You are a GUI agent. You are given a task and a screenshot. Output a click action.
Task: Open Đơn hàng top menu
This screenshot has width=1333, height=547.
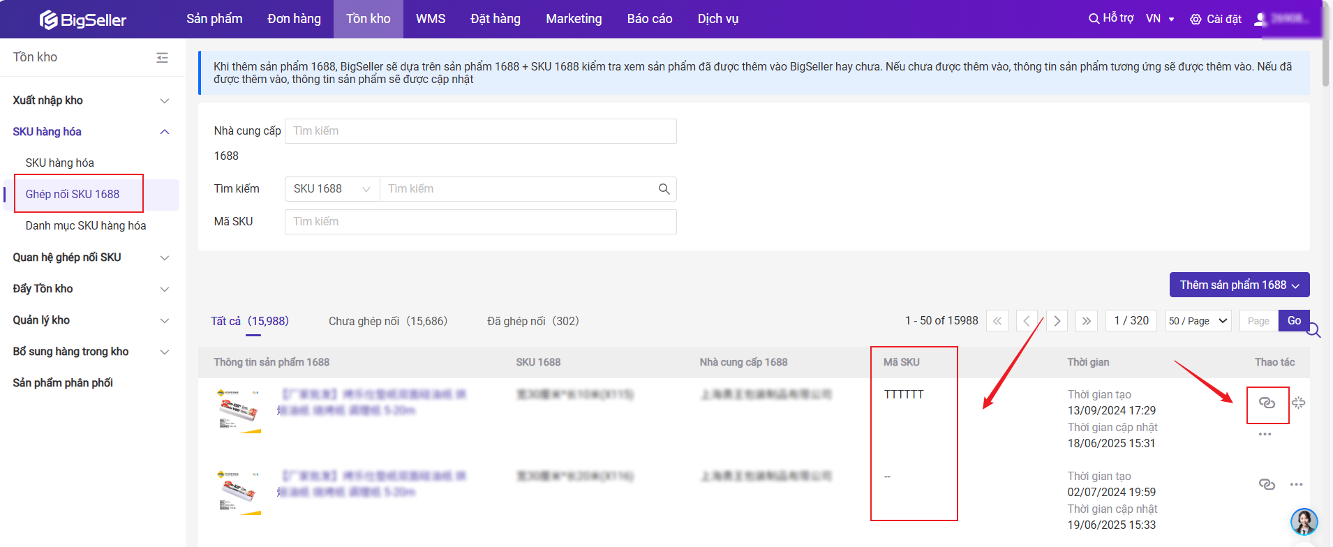click(294, 19)
